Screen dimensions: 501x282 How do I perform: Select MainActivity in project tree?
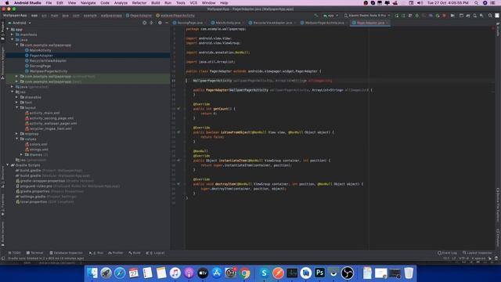40,50
